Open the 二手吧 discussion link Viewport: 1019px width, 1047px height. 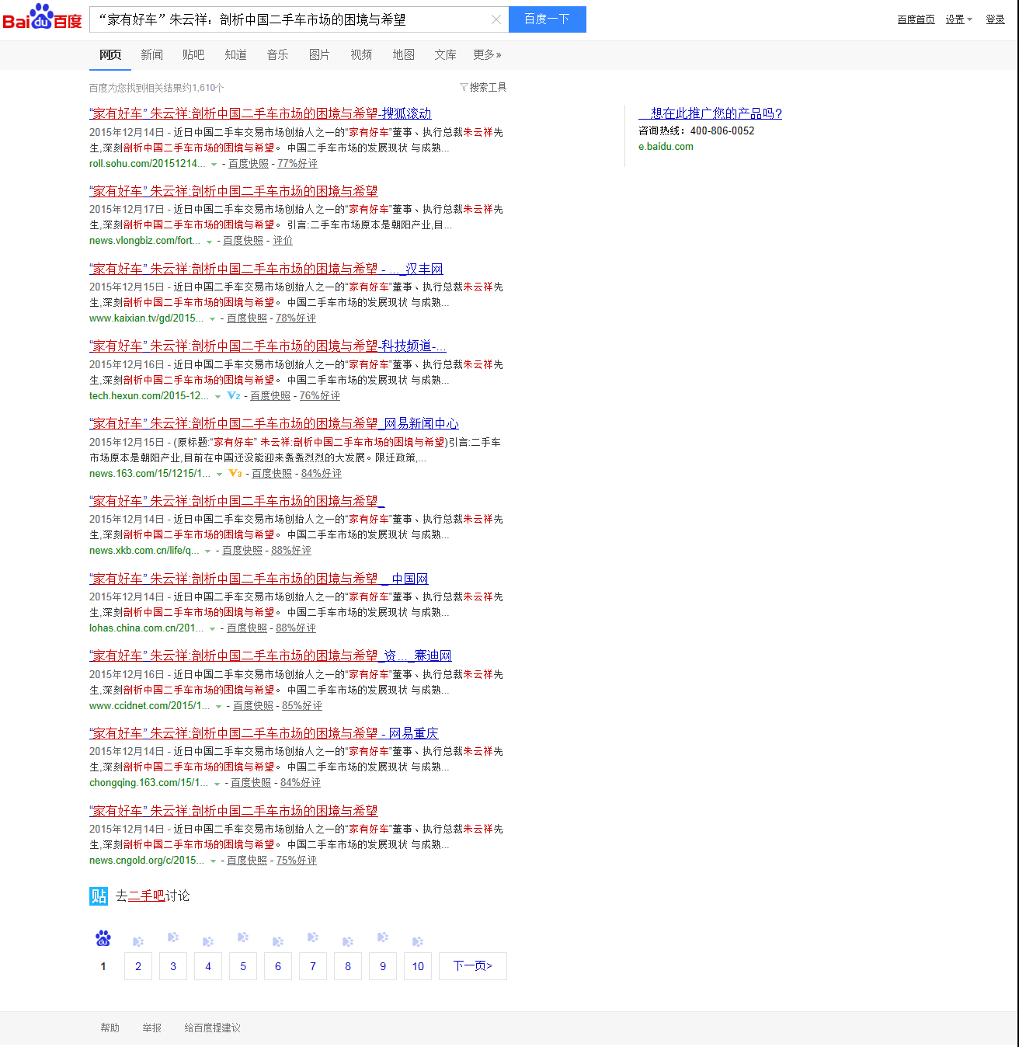[x=147, y=896]
